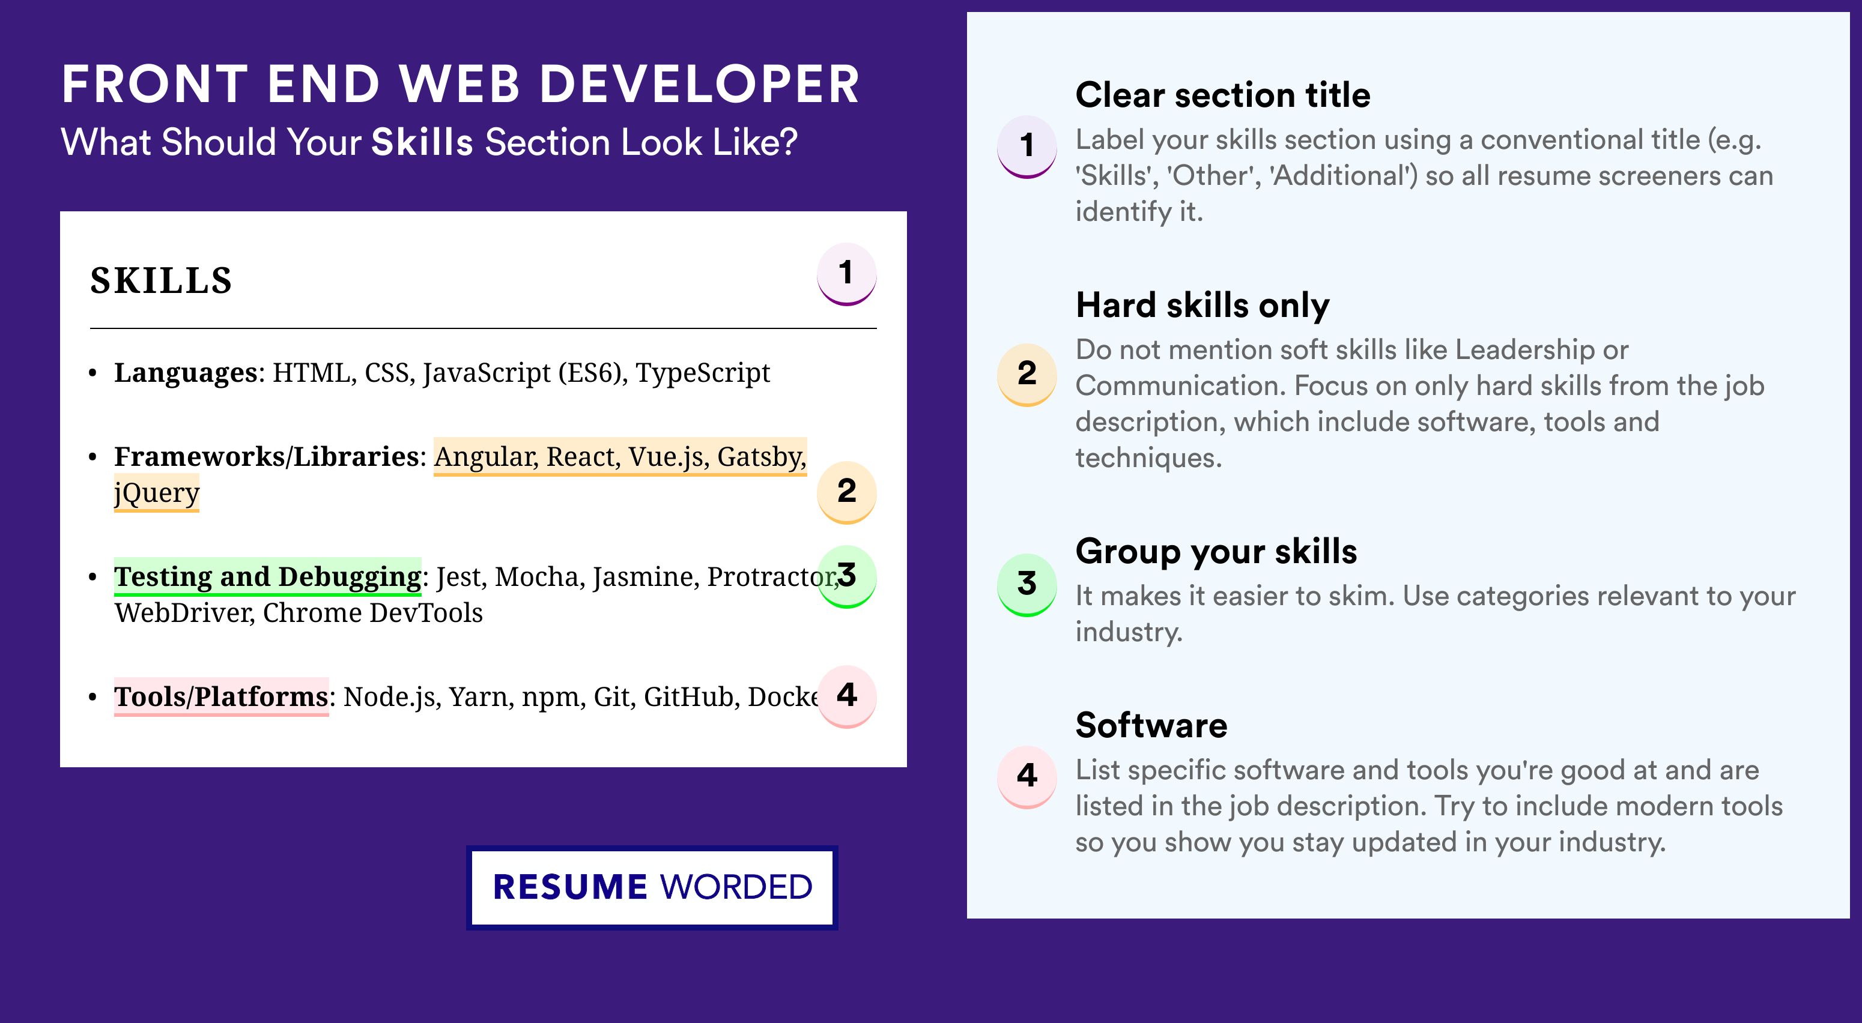Click the pink-highlighted 'Tools/Platforms' label
This screenshot has height=1023, width=1862.
pos(221,696)
